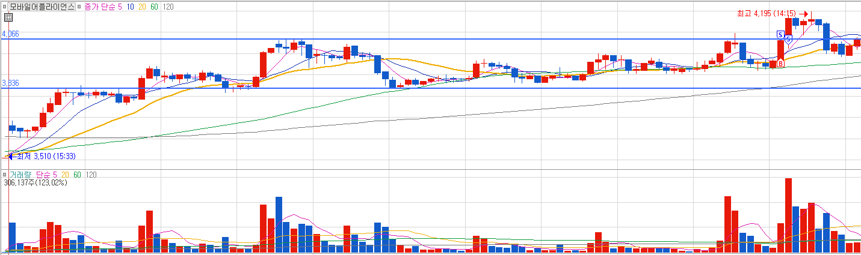Viewport: 861px width, 255px height.
Task: Click the lower S sell signal marker
Action: [x=788, y=39]
